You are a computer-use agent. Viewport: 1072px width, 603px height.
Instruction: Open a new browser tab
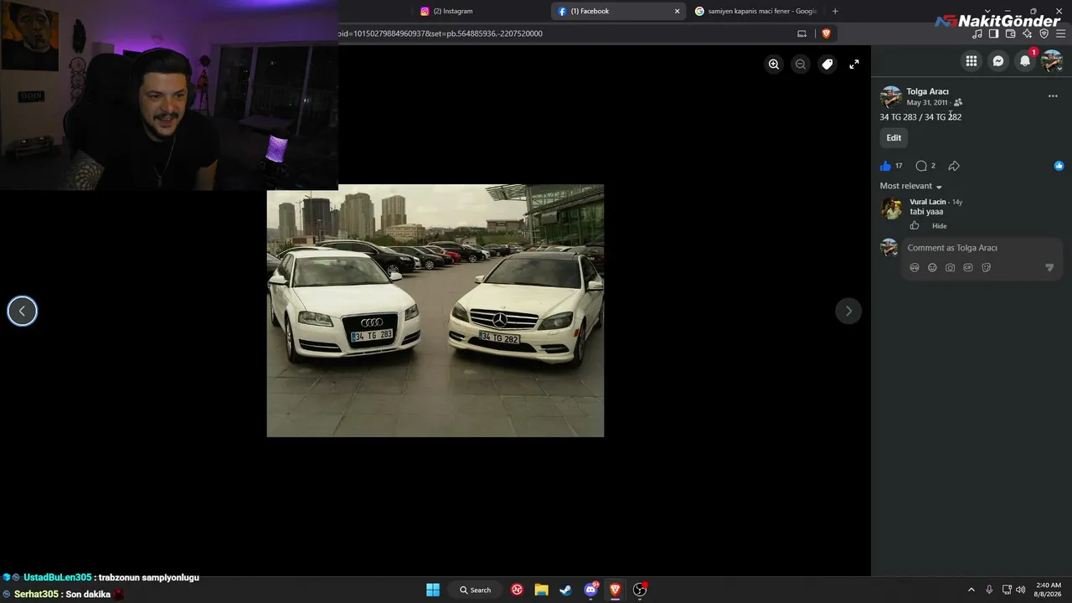point(835,11)
